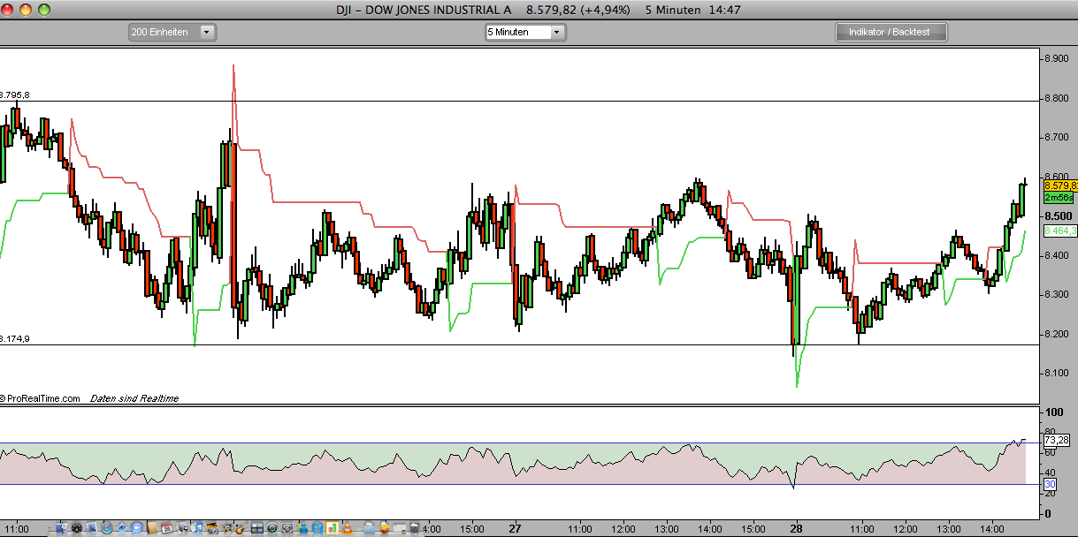The width and height of the screenshot is (1078, 537).
Task: Click the 100 oscillator scale label
Action: [1053, 412]
